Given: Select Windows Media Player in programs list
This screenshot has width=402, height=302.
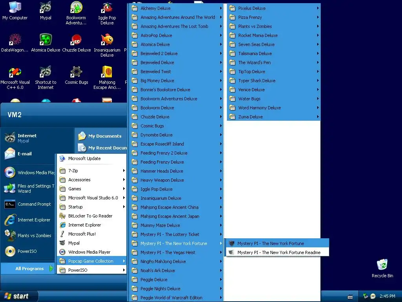Looking at the screenshot, I should pos(92,252).
